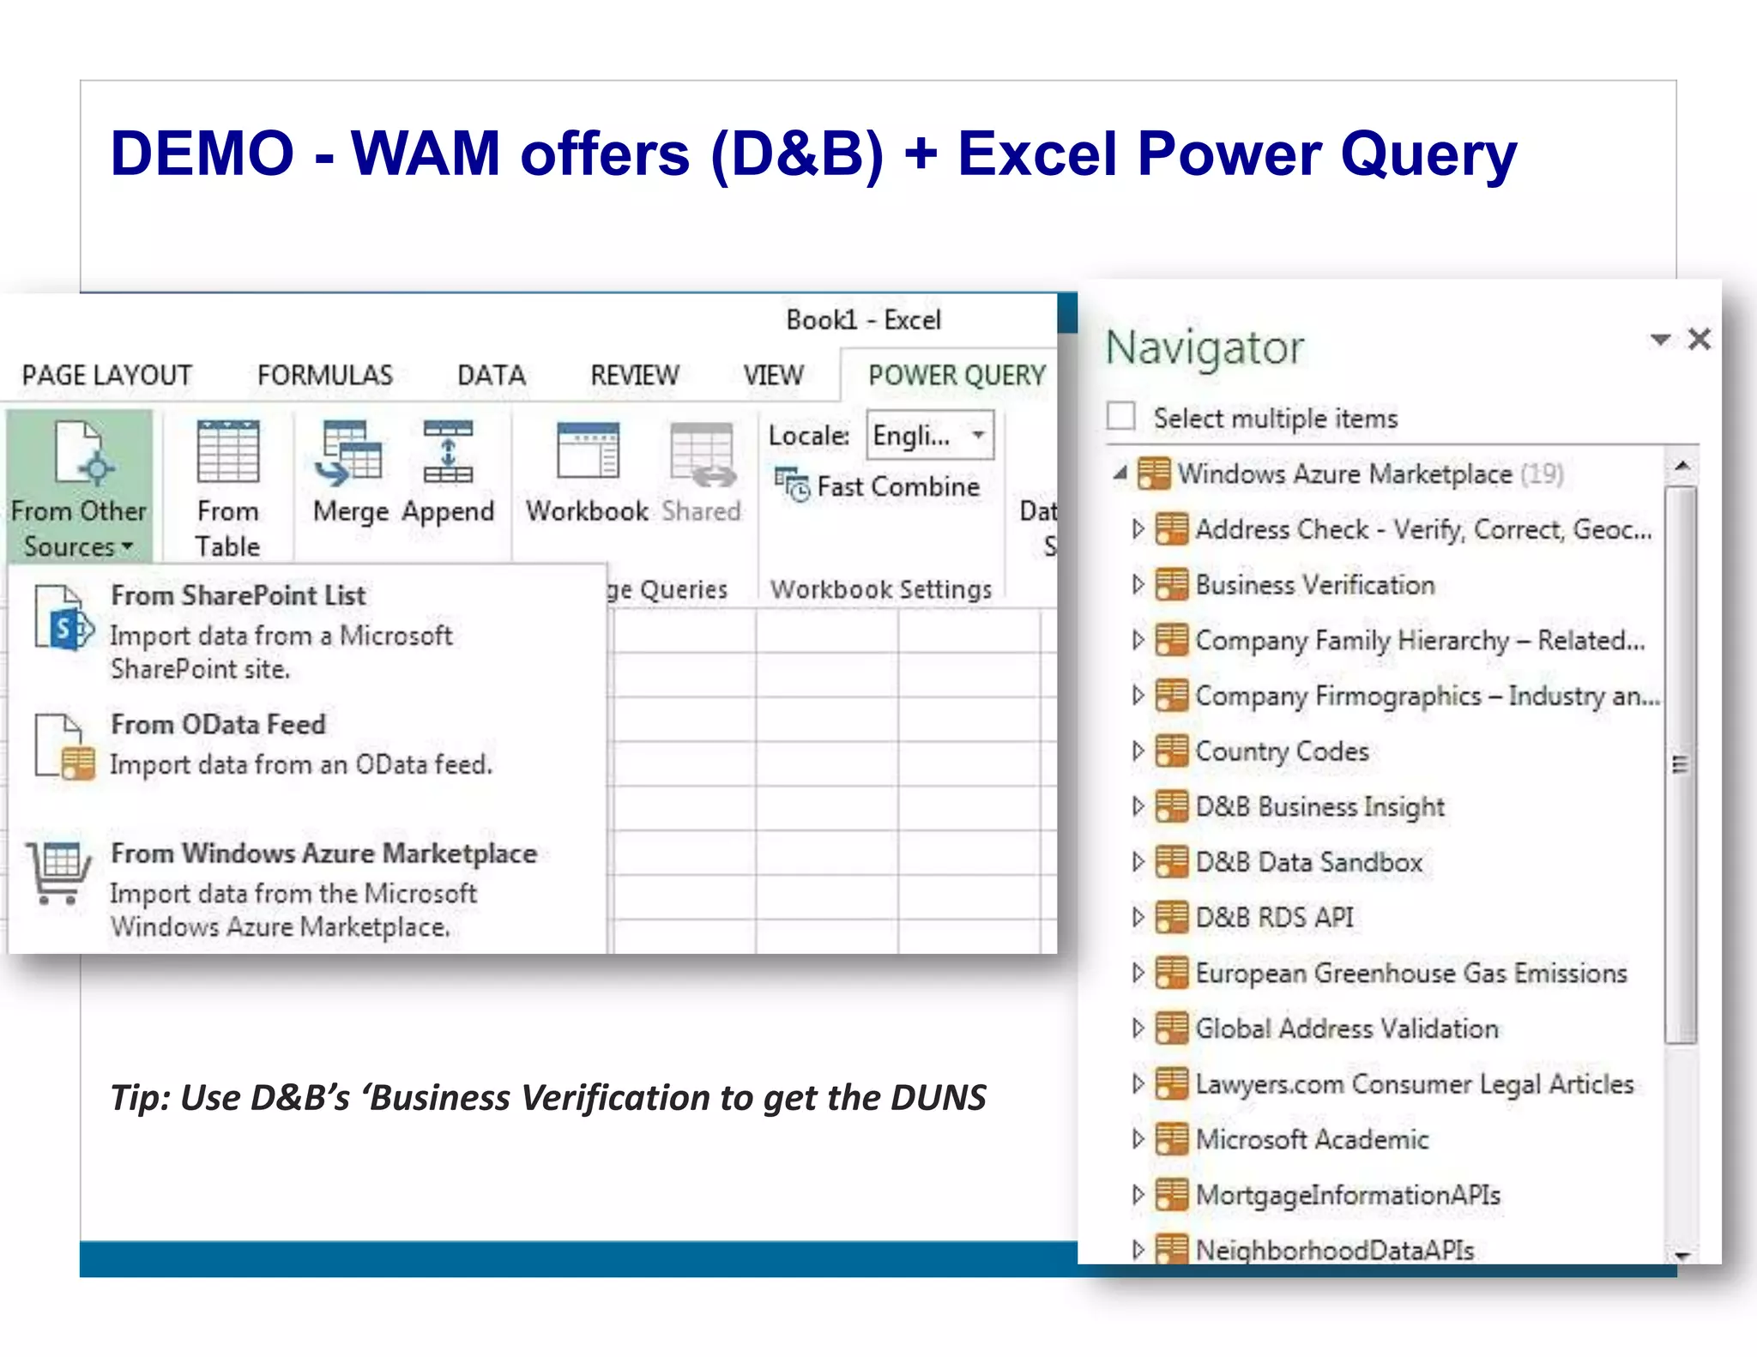
Task: Expand the Microsoft Academic node
Action: pos(1138,1139)
